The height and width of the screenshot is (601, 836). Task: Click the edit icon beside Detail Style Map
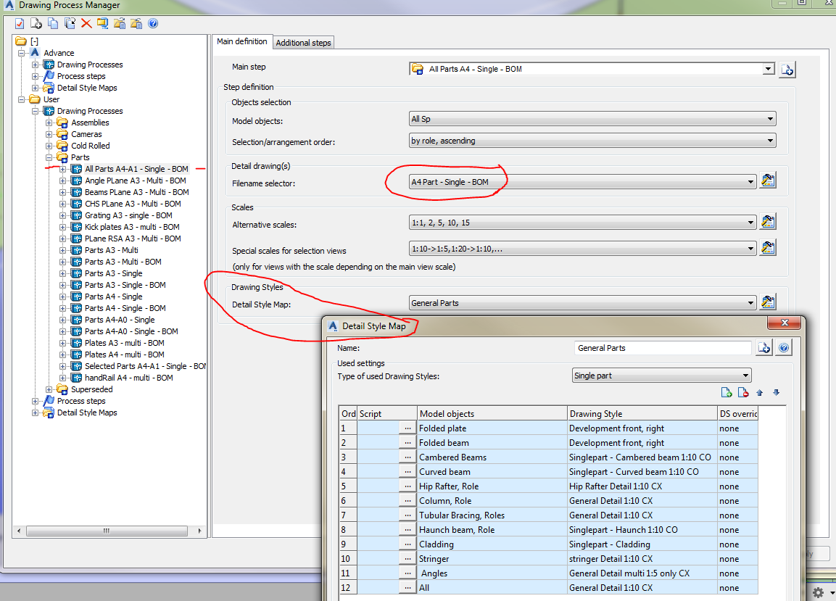pyautogui.click(x=768, y=302)
